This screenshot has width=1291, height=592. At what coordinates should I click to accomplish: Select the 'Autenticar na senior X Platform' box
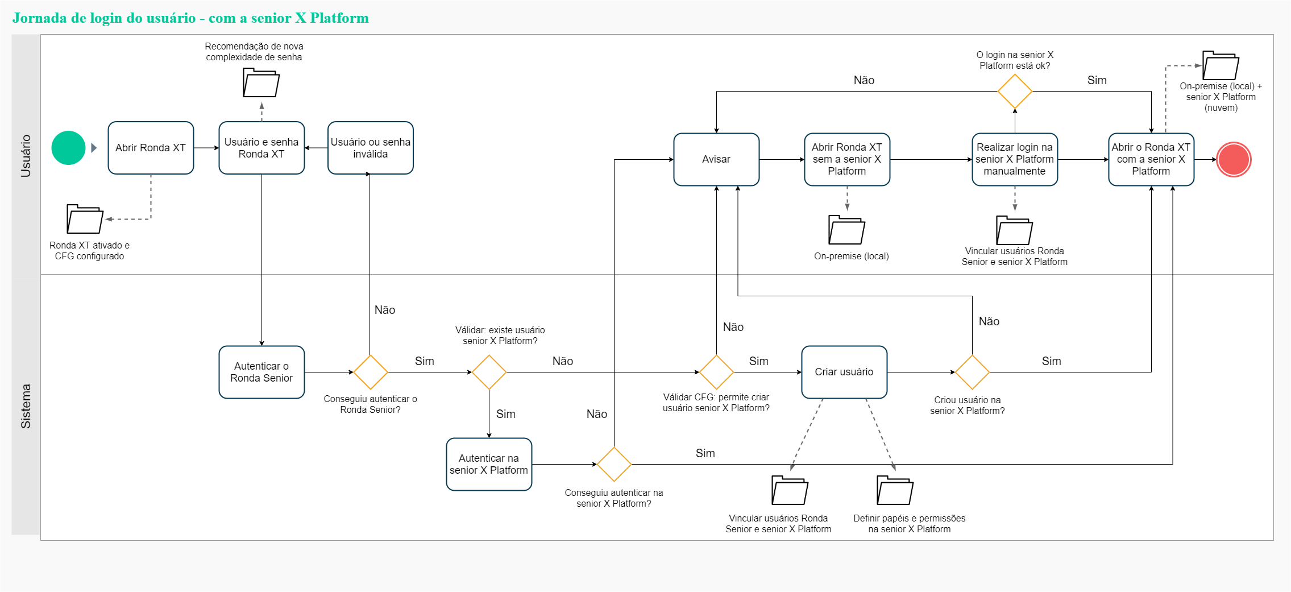point(489,464)
